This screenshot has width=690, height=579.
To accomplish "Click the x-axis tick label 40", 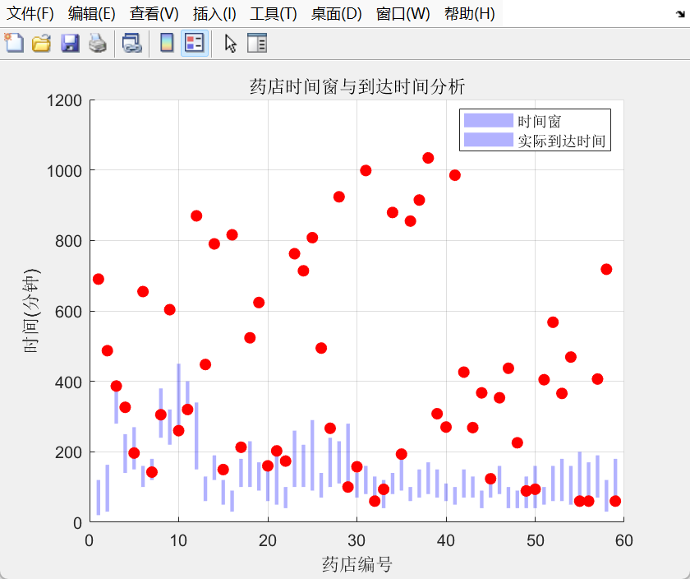I will coord(446,540).
